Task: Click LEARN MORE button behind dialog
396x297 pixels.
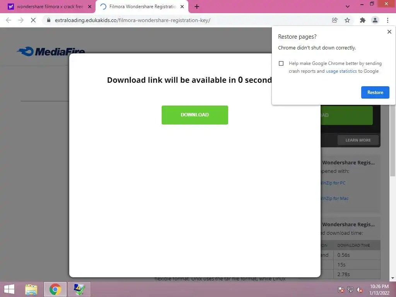Action: pos(358,140)
